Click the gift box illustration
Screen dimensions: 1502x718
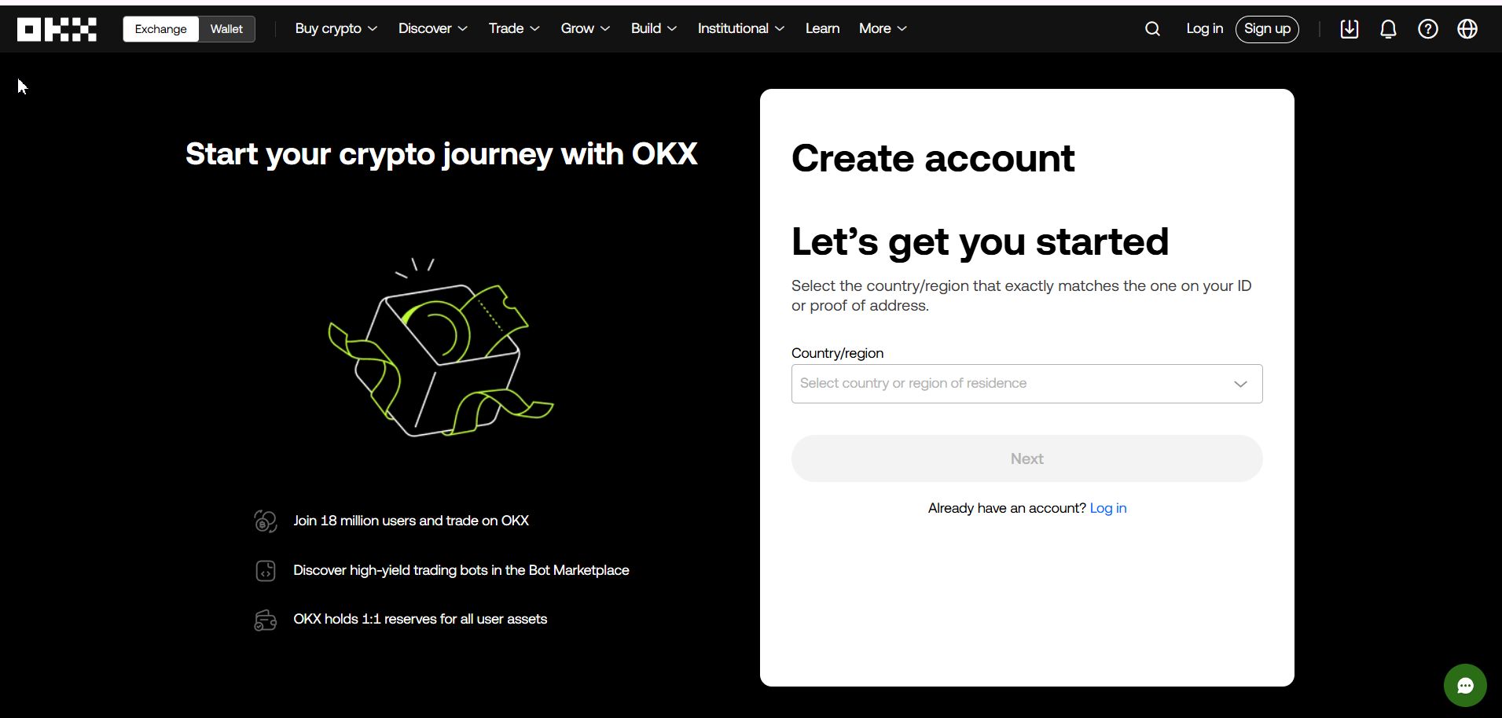tap(441, 347)
